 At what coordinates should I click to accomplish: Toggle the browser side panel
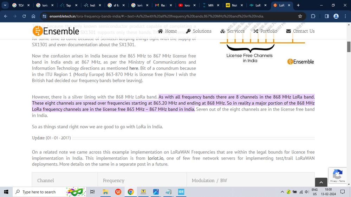[x=327, y=16]
